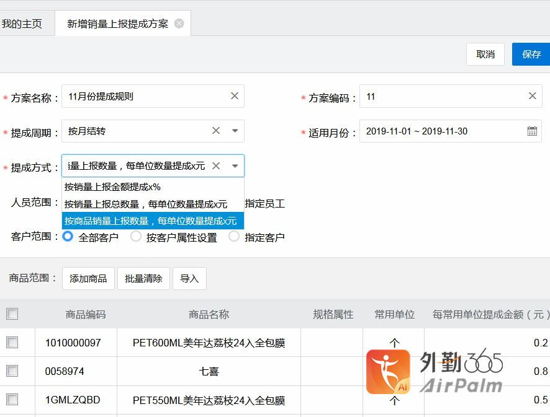Close the 新增销量上报提成方案 tab
The image size is (550, 417).
pyautogui.click(x=179, y=24)
